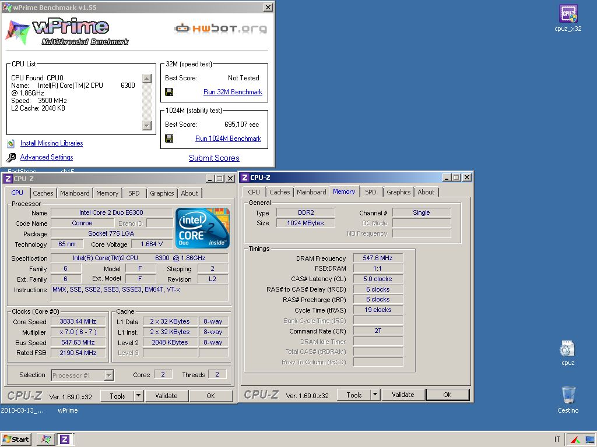Image resolution: width=597 pixels, height=447 pixels.
Task: Click Submit Scores link
Action: pyautogui.click(x=215, y=158)
